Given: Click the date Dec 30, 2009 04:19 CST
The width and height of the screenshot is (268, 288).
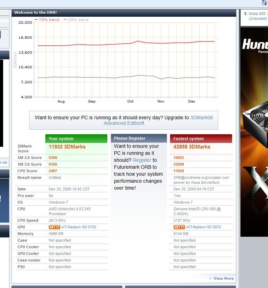Looking at the screenshot, I should coord(194,189).
